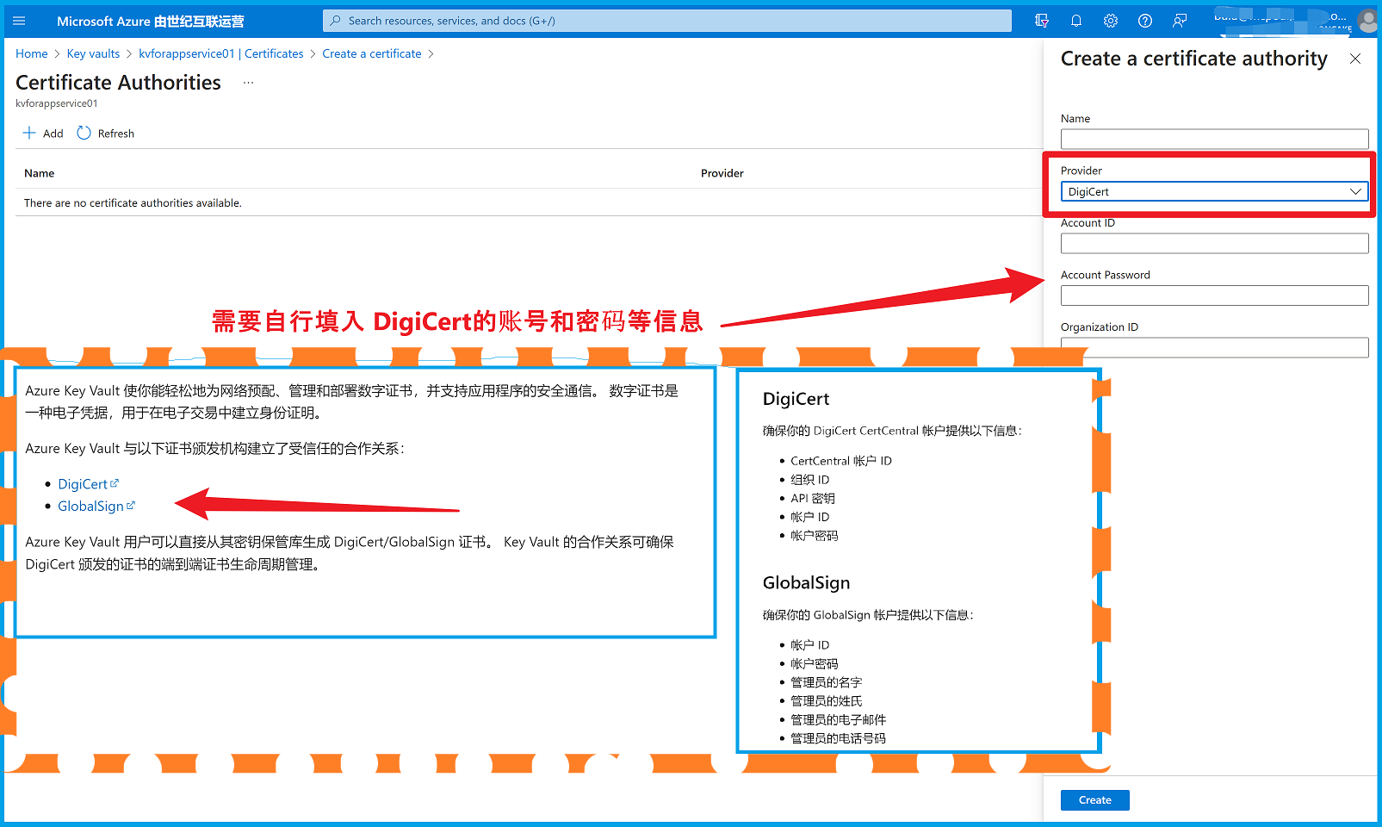Click the user account avatar
This screenshot has width=1382, height=827.
[1367, 21]
